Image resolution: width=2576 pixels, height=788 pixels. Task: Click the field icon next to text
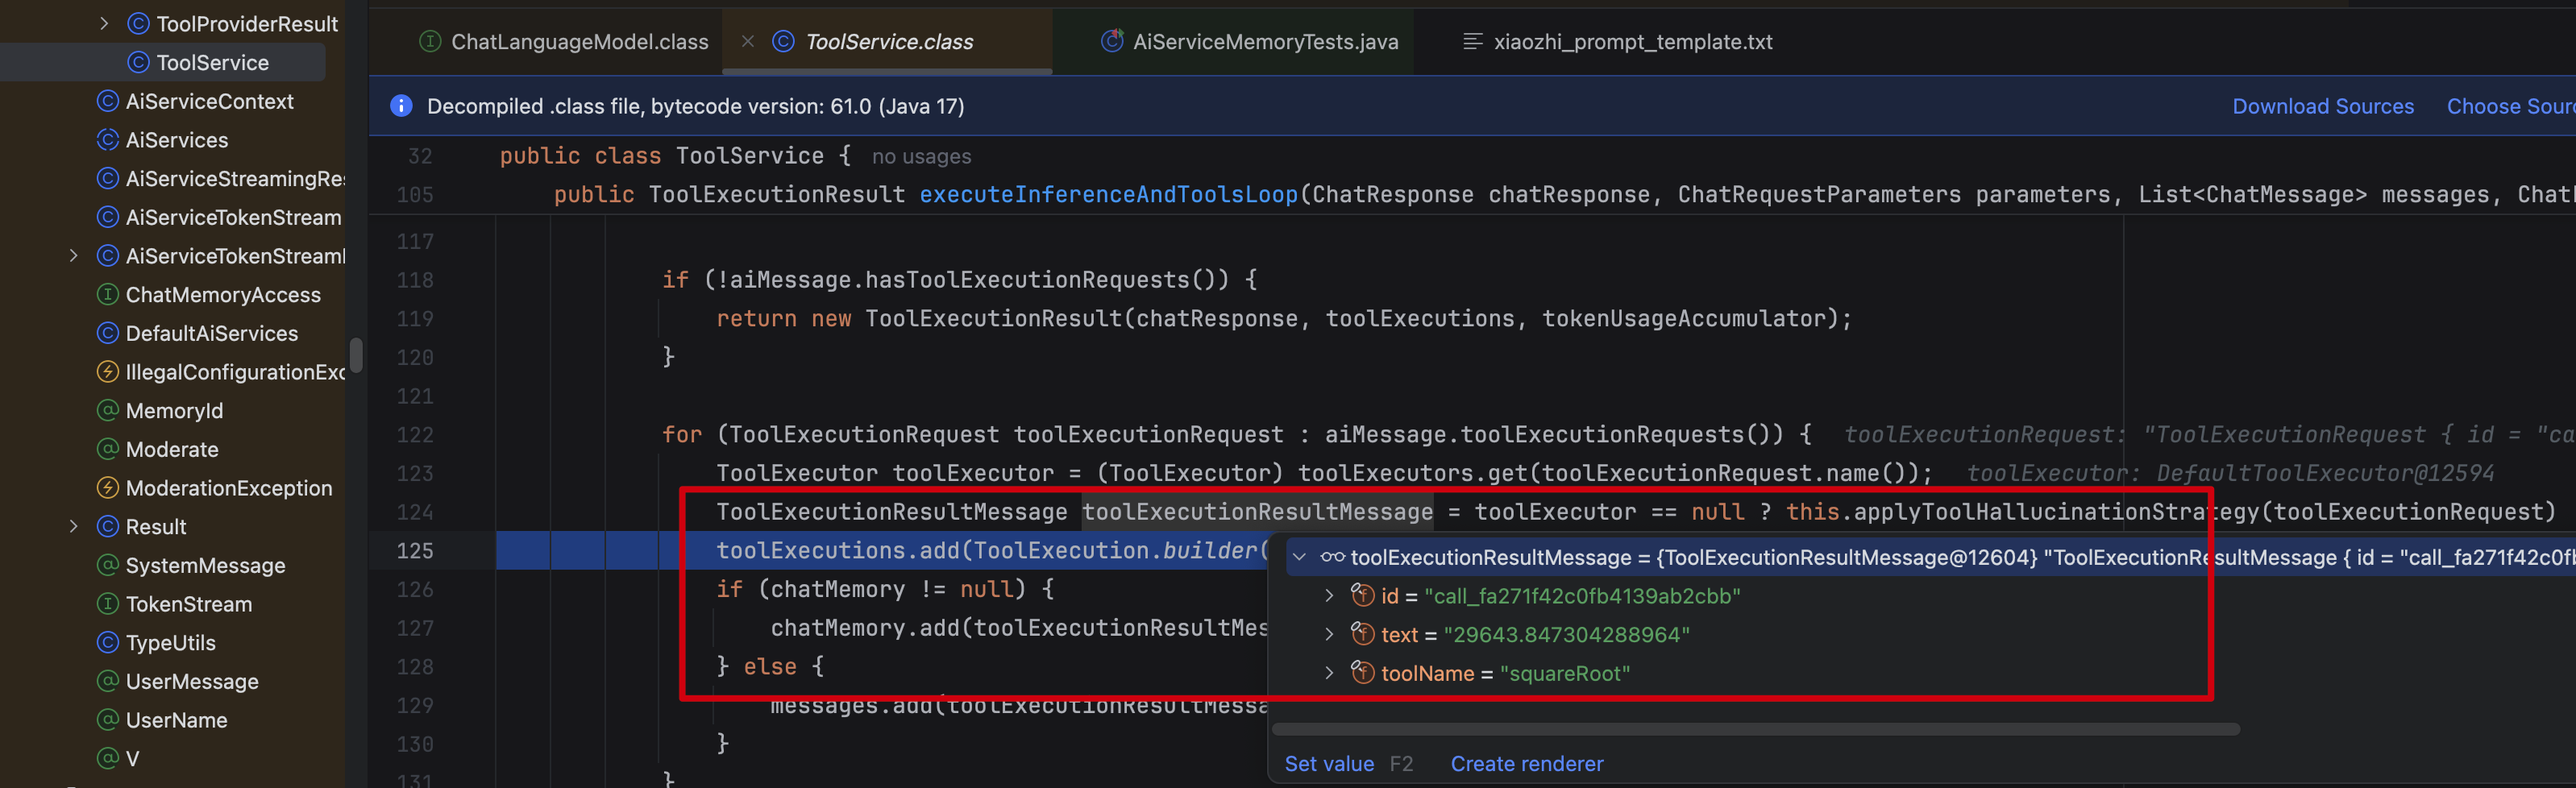click(x=1362, y=634)
